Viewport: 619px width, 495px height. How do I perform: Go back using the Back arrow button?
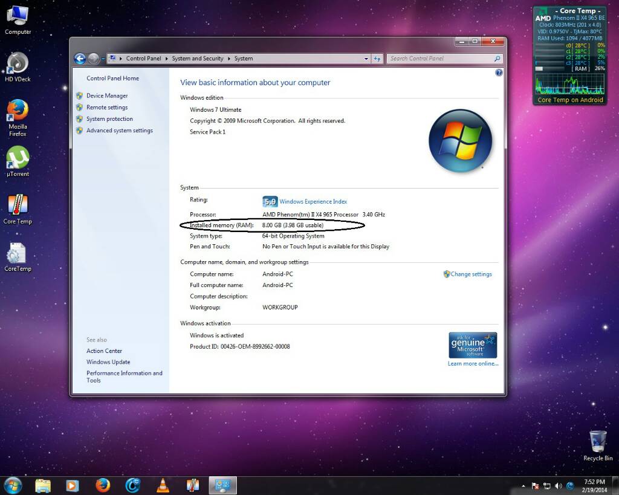click(80, 59)
